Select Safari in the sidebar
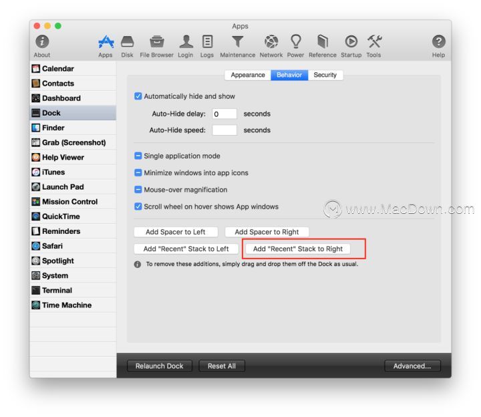 point(73,246)
